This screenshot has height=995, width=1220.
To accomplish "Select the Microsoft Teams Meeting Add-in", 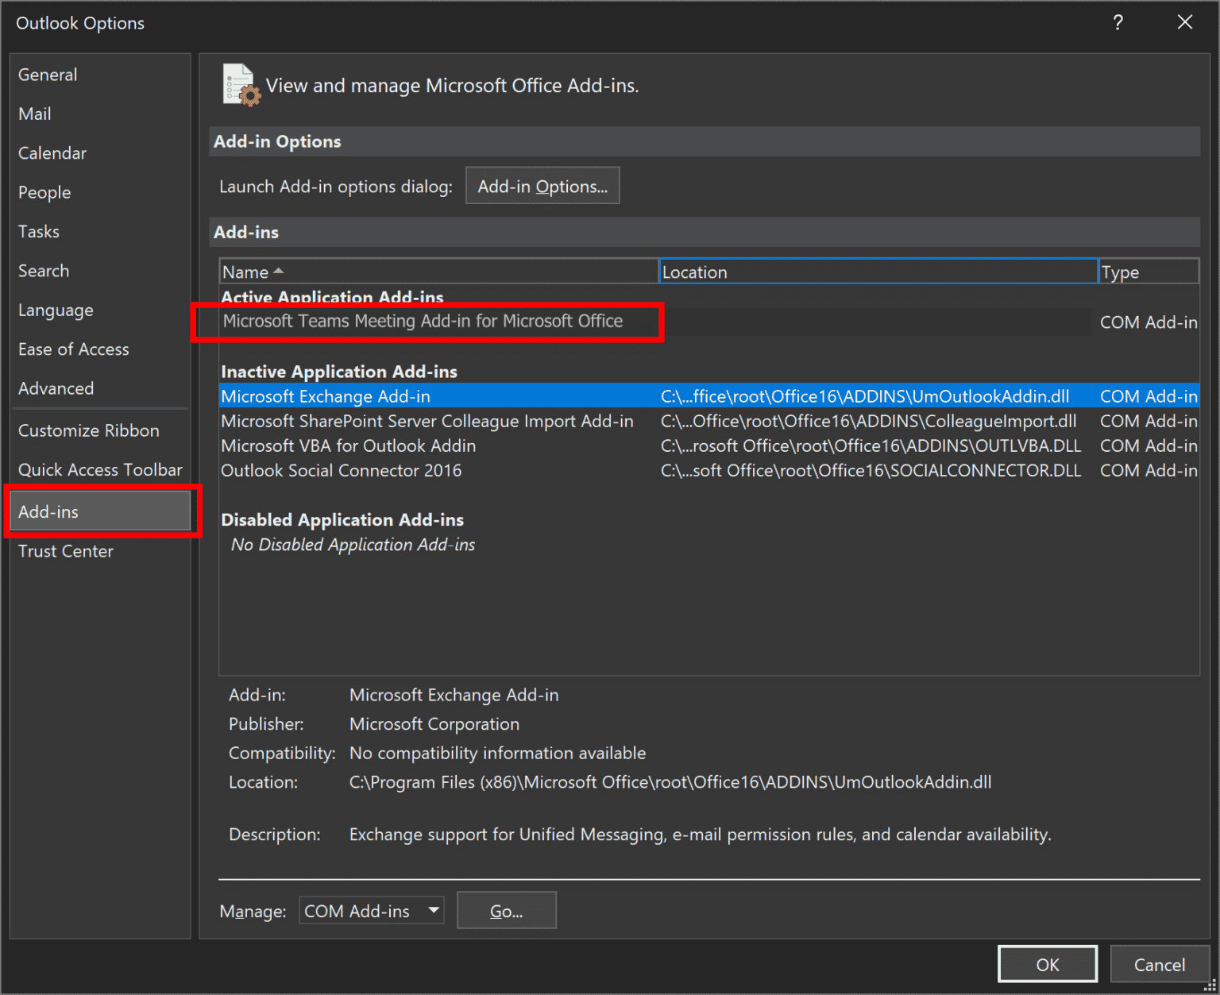I will [423, 321].
